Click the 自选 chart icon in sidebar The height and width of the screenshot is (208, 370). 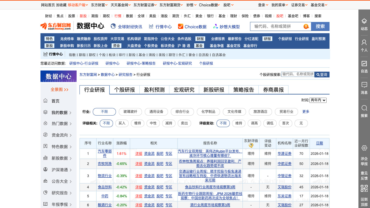coord(364,64)
